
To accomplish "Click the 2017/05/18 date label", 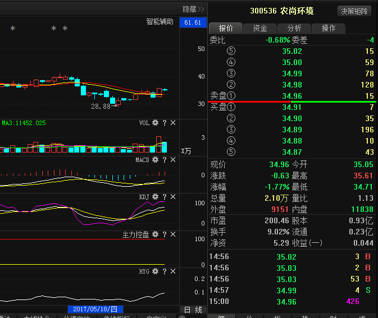I will pyautogui.click(x=95, y=309).
